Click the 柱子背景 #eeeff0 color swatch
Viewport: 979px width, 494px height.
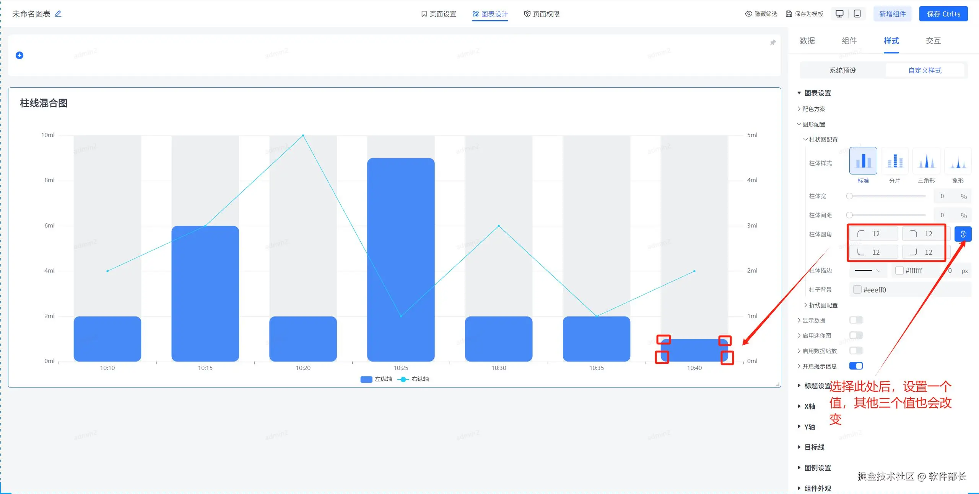857,289
